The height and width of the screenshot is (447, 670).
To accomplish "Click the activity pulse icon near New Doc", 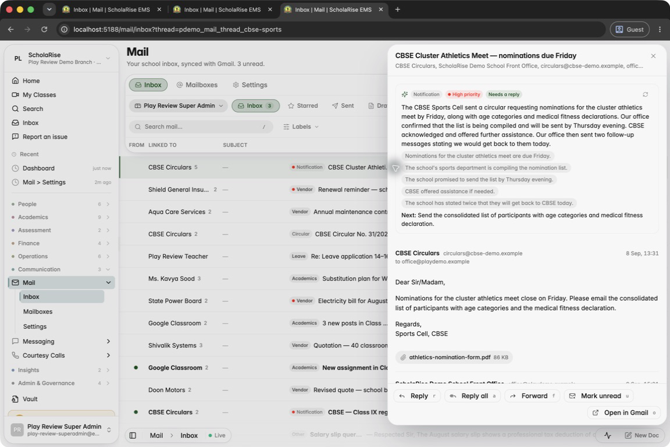I will 608,435.
